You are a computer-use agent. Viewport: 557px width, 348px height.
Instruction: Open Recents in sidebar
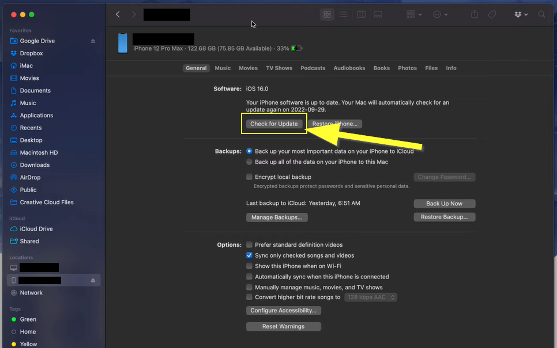[31, 128]
